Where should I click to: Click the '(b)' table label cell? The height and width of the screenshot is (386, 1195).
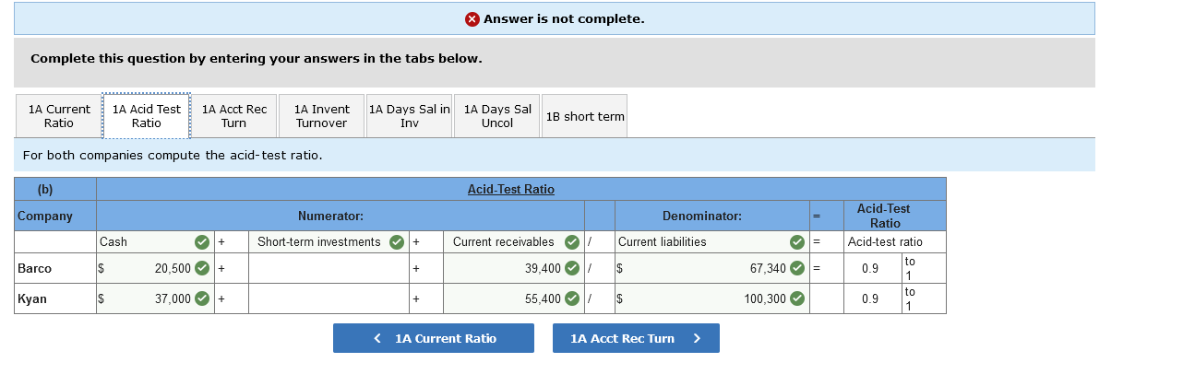(55, 189)
